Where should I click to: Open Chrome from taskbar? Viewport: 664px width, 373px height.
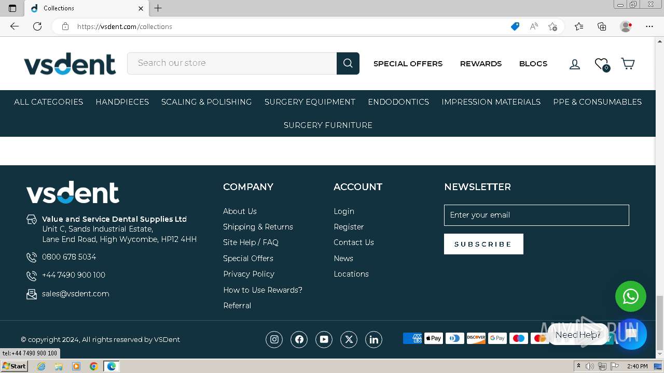(x=93, y=366)
